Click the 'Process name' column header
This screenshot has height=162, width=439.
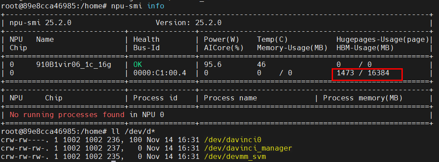tap(230, 98)
